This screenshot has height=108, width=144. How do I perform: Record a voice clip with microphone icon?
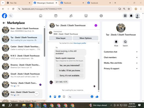(x=50, y=96)
